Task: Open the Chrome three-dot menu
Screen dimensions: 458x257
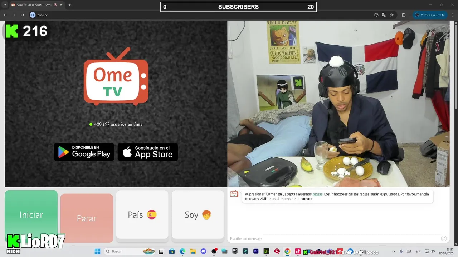Action: (x=453, y=15)
